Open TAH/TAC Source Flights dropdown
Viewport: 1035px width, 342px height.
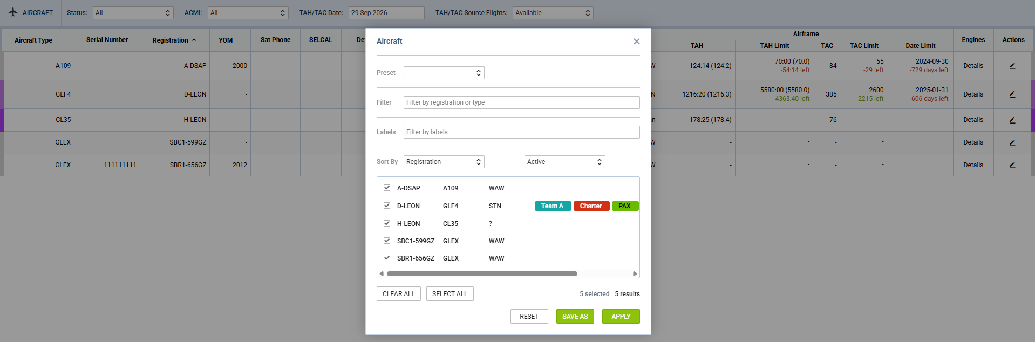553,13
